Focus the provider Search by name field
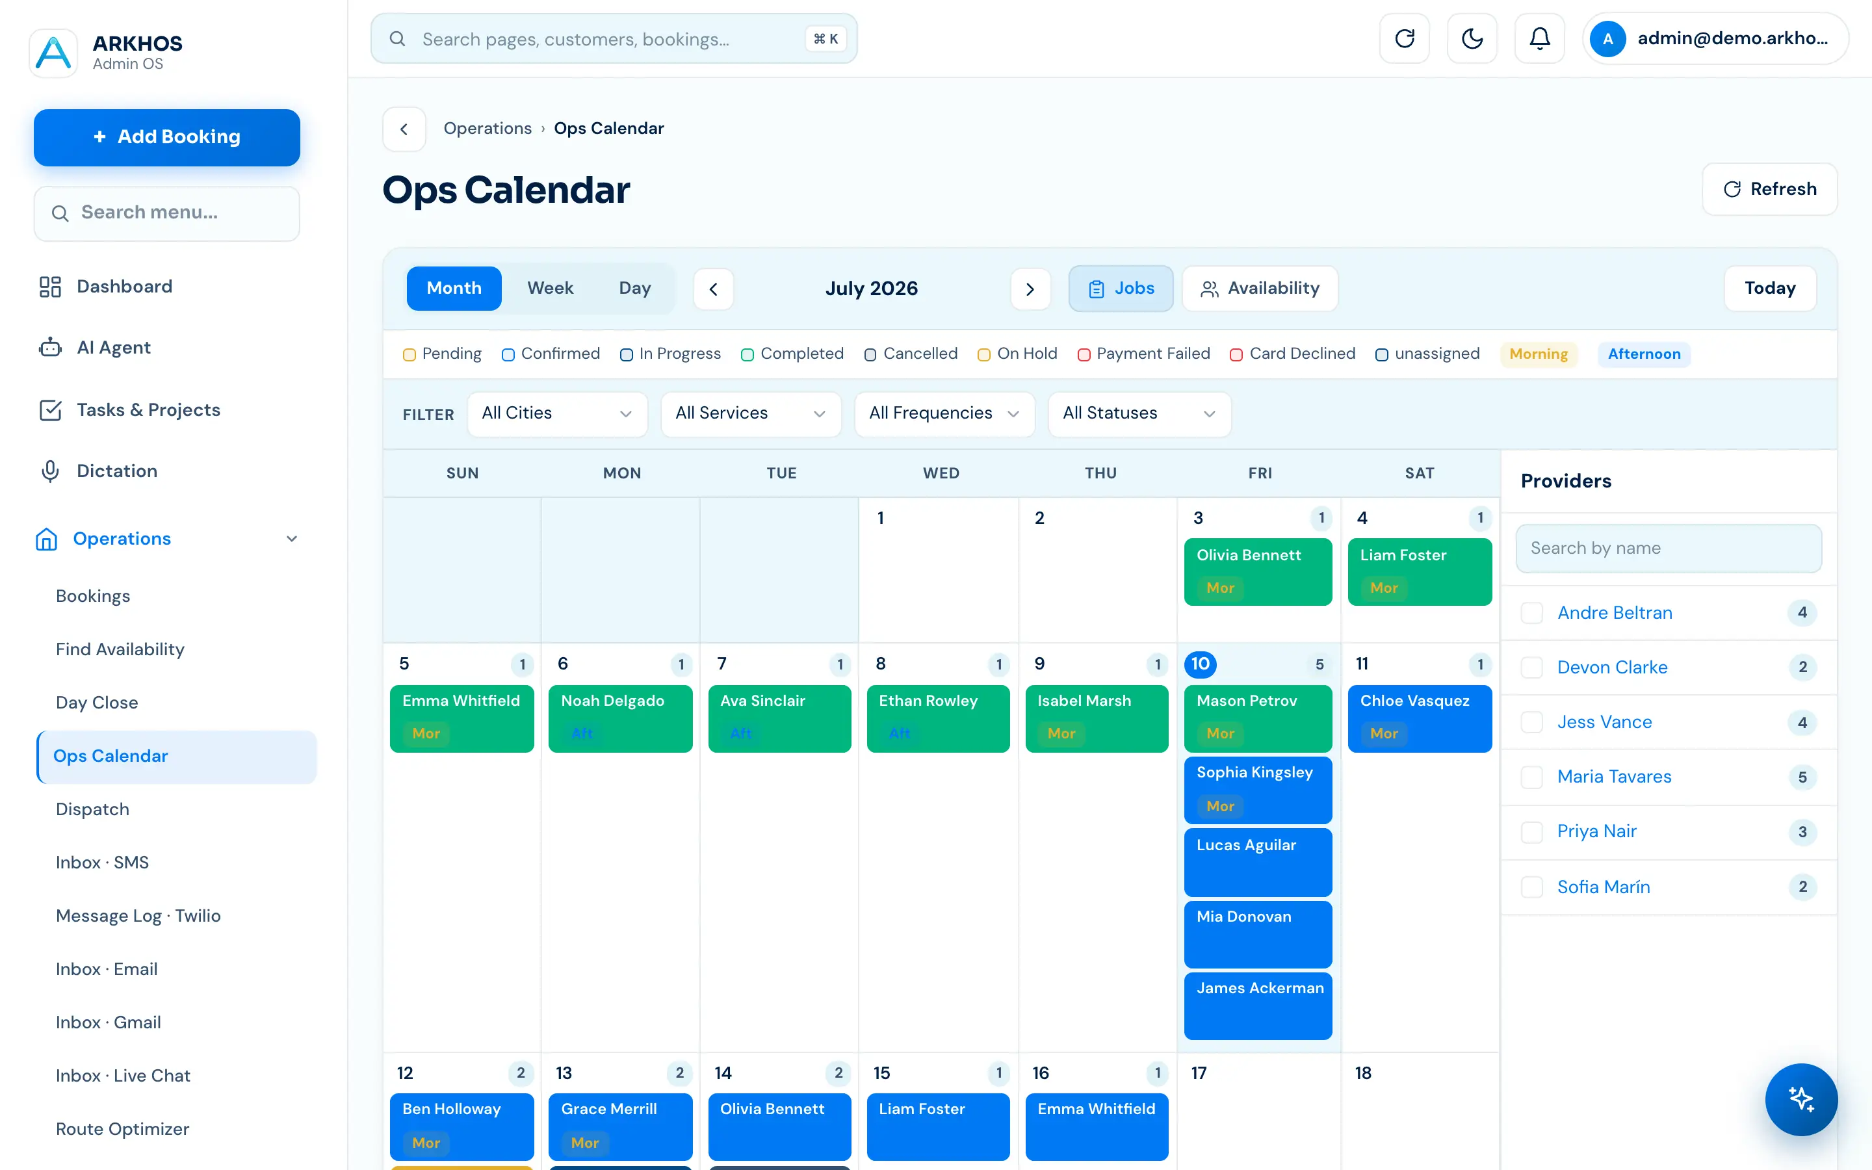This screenshot has width=1872, height=1170. (x=1669, y=549)
